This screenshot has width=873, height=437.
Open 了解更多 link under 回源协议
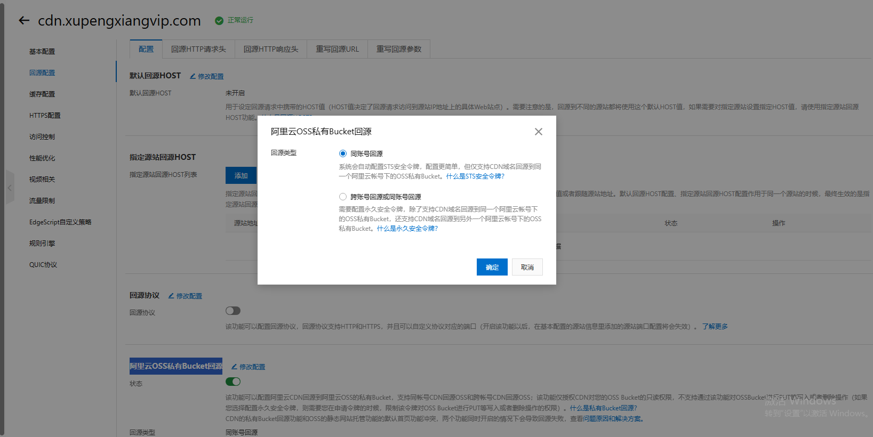pyautogui.click(x=715, y=327)
